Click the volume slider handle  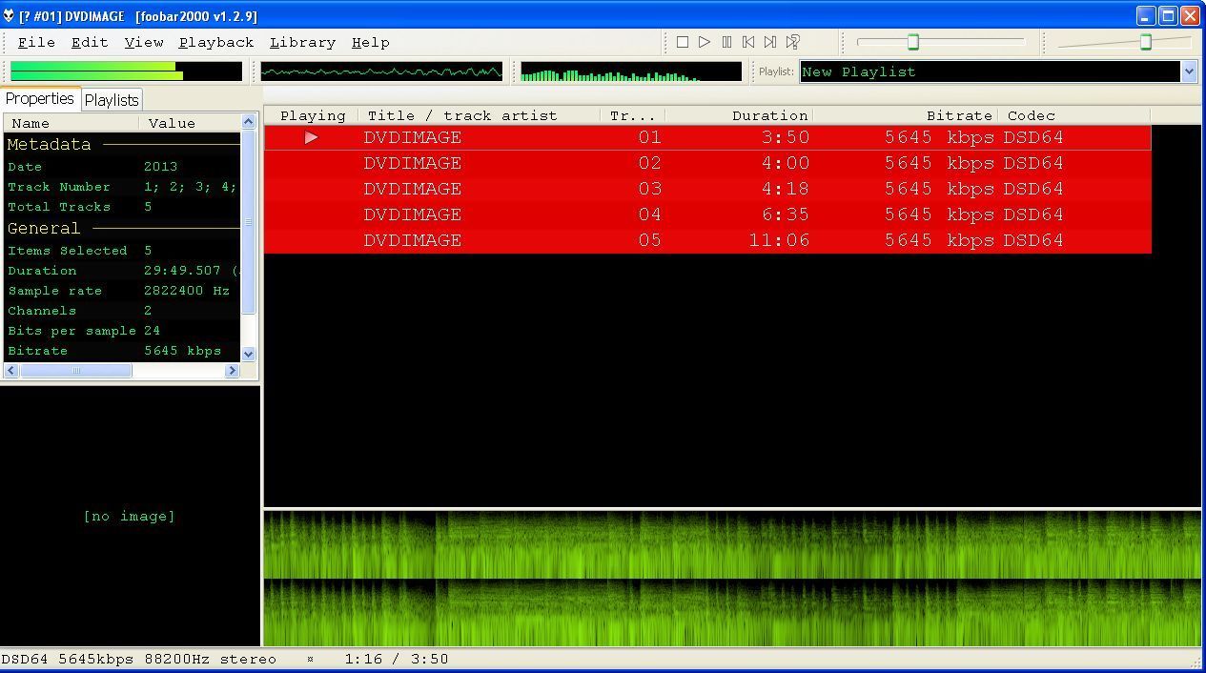[1146, 42]
